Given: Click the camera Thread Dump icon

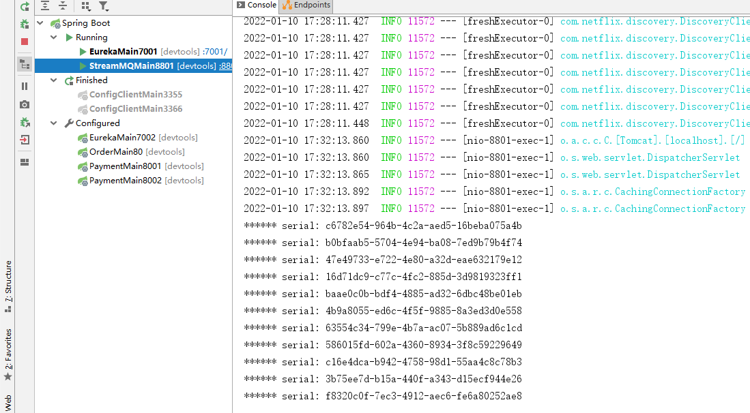Looking at the screenshot, I should tap(25, 104).
